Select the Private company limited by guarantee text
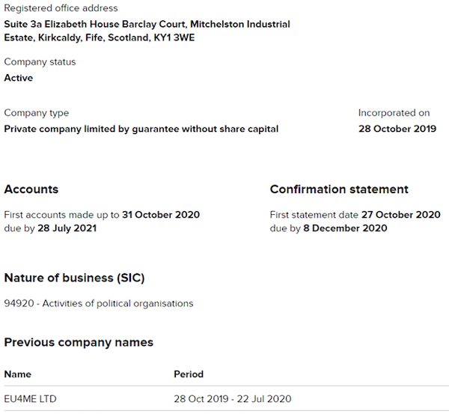Image resolution: width=449 pixels, height=414 pixels. click(x=141, y=129)
